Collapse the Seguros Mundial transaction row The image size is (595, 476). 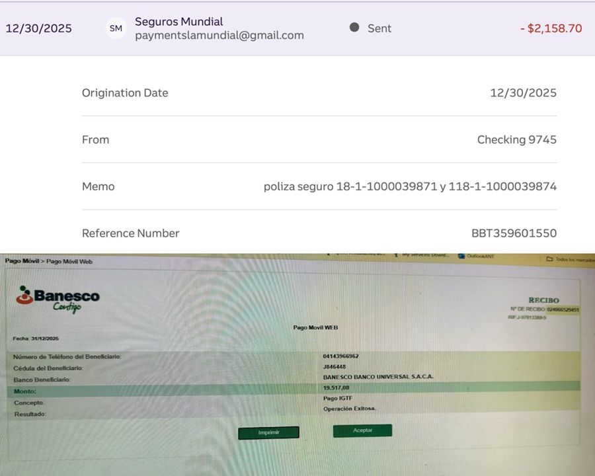(x=297, y=28)
